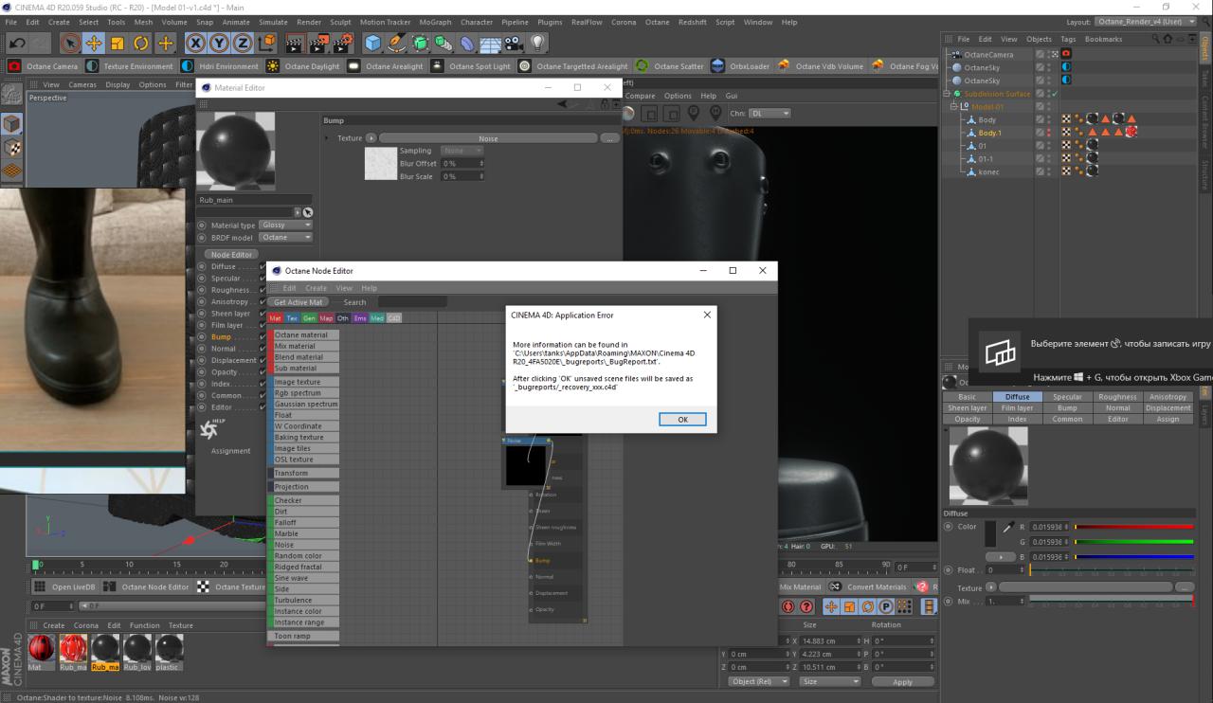Add a Camera from the top toolbar
This screenshot has height=703, width=1213.
tap(514, 43)
